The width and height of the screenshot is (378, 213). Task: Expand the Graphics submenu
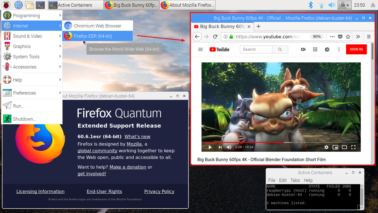32,46
